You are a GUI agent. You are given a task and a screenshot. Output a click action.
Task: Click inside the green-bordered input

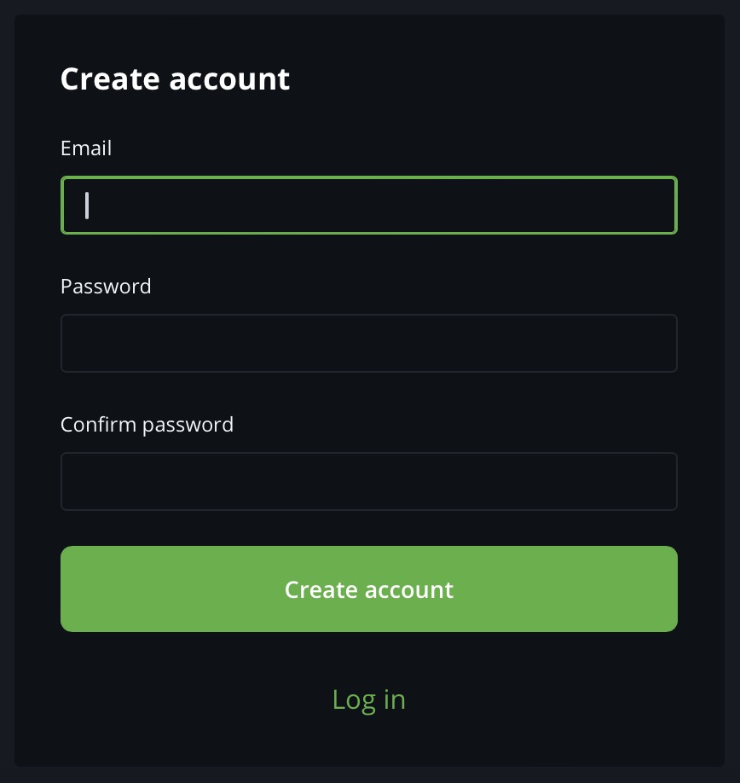point(368,205)
